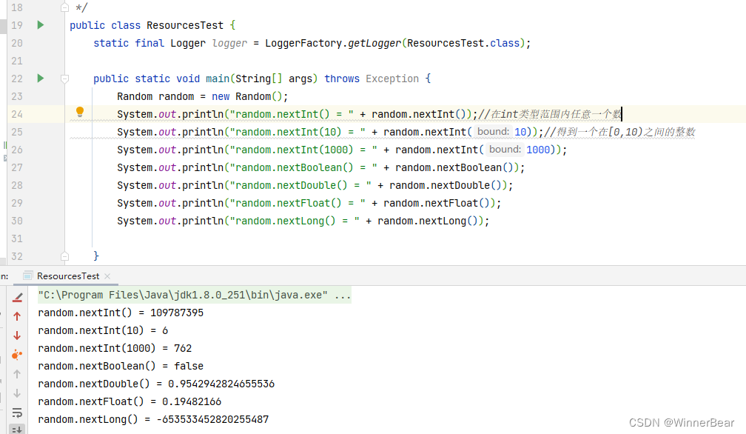Click the 'Exception' keyword in main signature
The width and height of the screenshot is (746, 434).
pos(392,79)
